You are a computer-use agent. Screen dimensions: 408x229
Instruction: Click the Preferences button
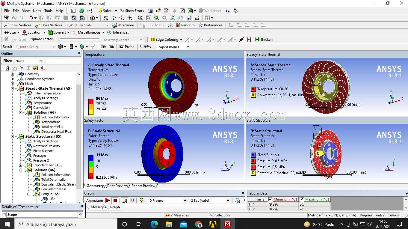[x=211, y=25]
